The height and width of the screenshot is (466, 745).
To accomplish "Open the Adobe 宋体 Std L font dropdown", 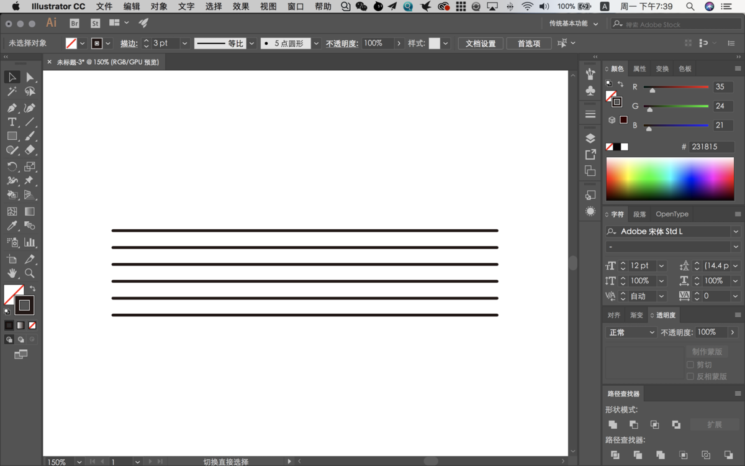I will pyautogui.click(x=736, y=231).
